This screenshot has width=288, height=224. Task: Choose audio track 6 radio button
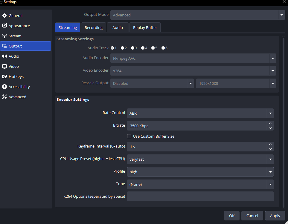pyautogui.click(x=163, y=48)
